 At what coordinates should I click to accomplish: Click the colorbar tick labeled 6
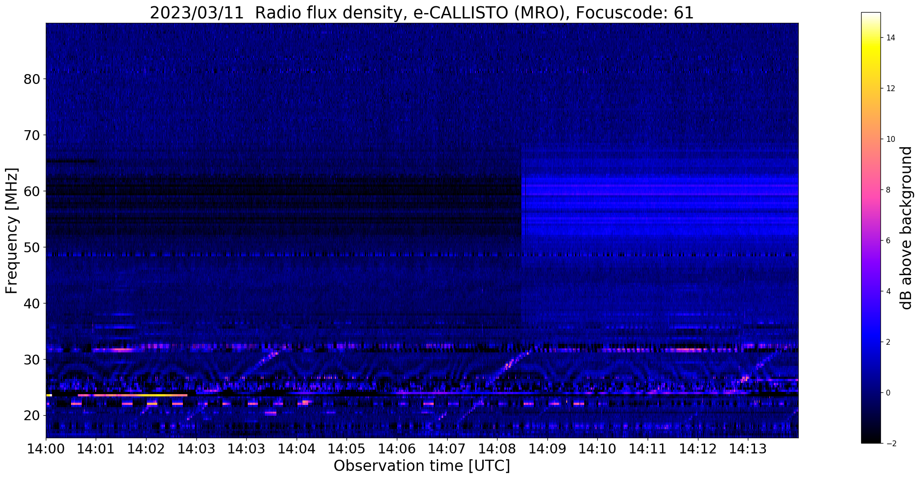click(888, 241)
